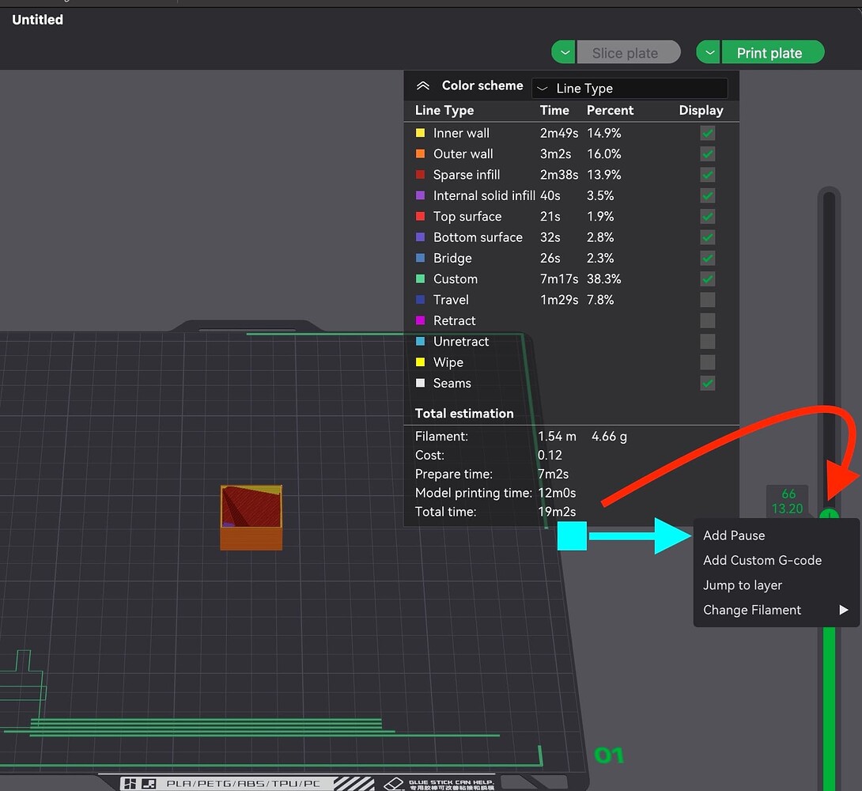Click the Cost value 0.12
The height and width of the screenshot is (791, 862).
(550, 455)
